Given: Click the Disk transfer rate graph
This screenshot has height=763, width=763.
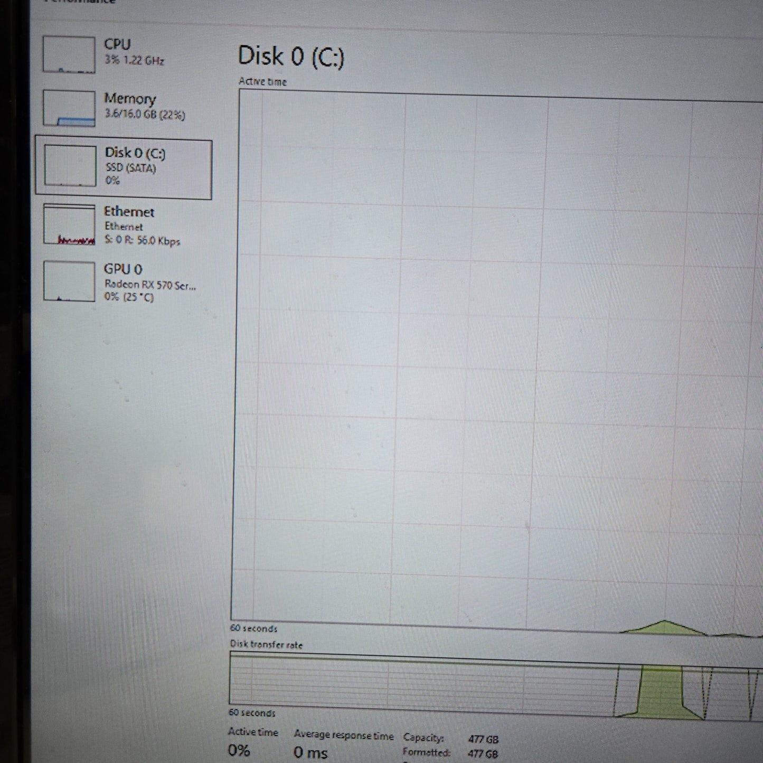Looking at the screenshot, I should click(496, 685).
